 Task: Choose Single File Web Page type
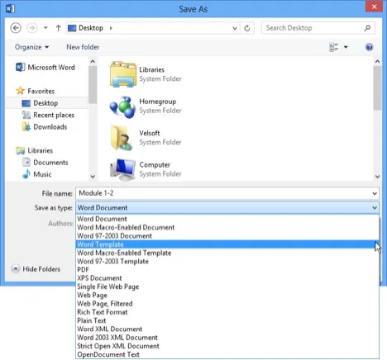pyautogui.click(x=227, y=287)
